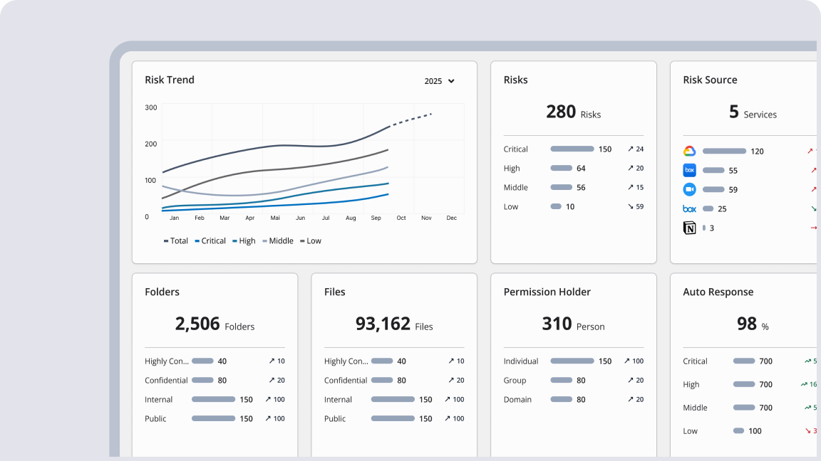Image resolution: width=821 pixels, height=461 pixels.
Task: Click the Critical trend change of 24
Action: [636, 149]
